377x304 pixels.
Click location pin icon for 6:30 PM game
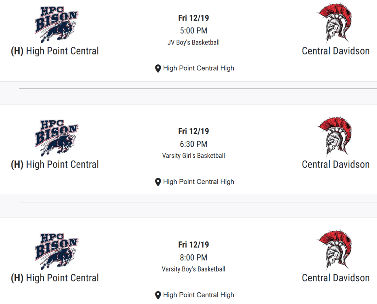(x=158, y=182)
